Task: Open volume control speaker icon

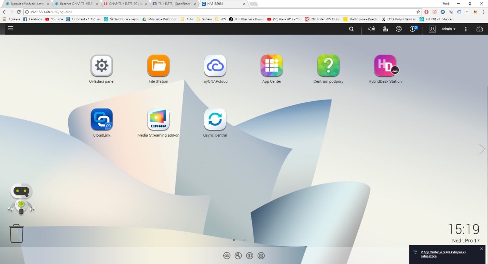Action: click(x=372, y=29)
